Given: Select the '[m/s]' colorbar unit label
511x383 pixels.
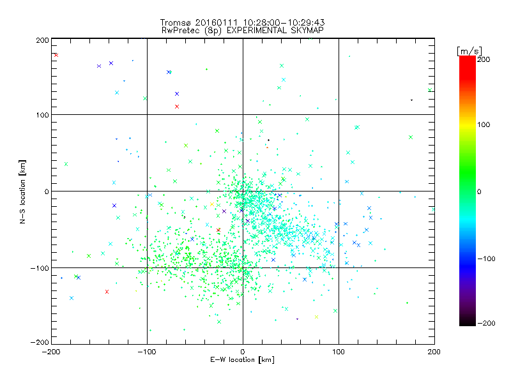Looking at the screenshot, I should [469, 51].
